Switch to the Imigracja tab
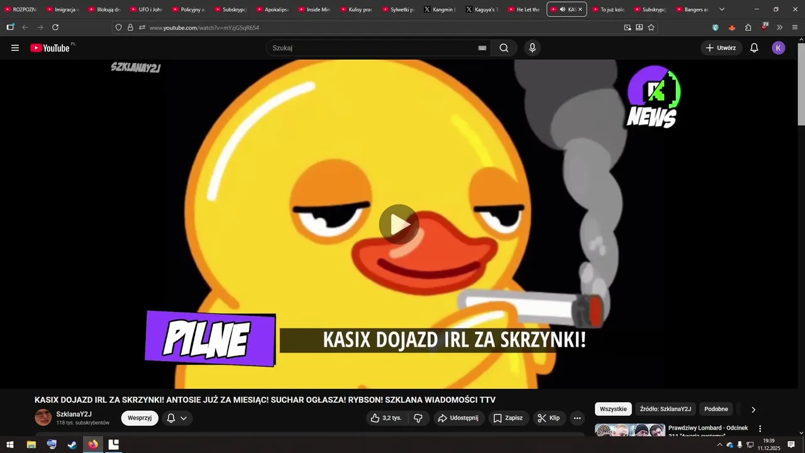The width and height of the screenshot is (805, 453). click(x=63, y=9)
